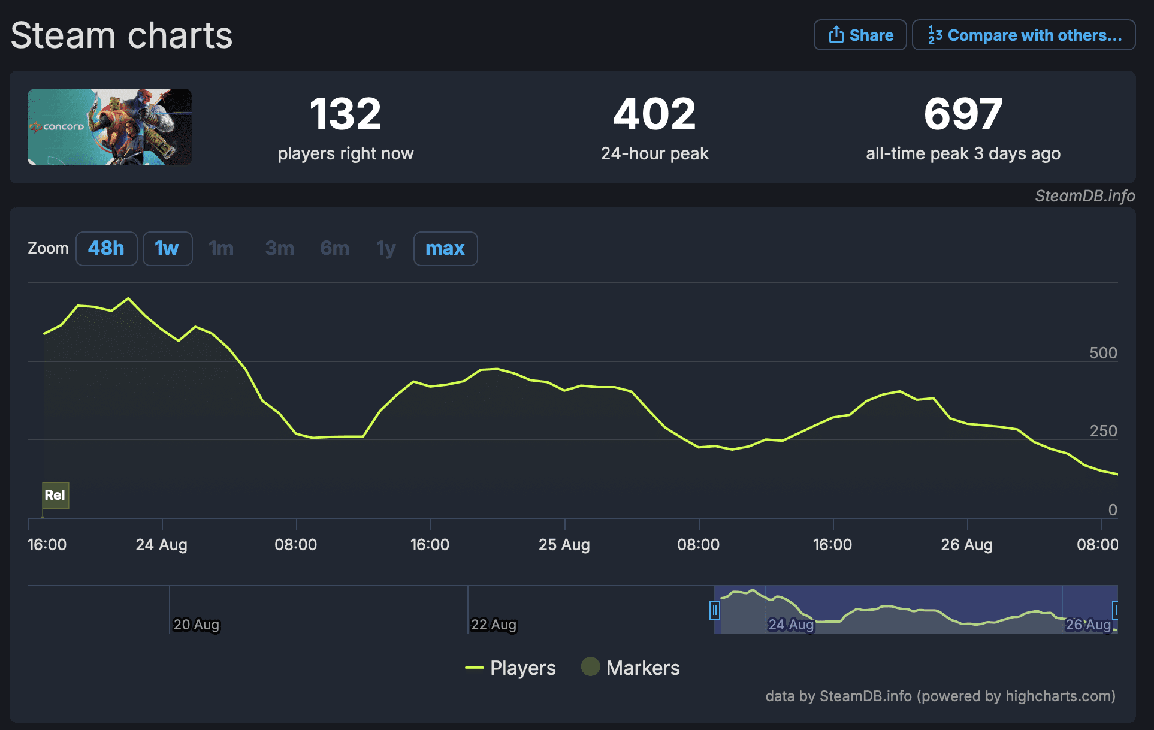Image resolution: width=1154 pixels, height=730 pixels.
Task: Click the 20 Aug navigator label
Action: [197, 625]
